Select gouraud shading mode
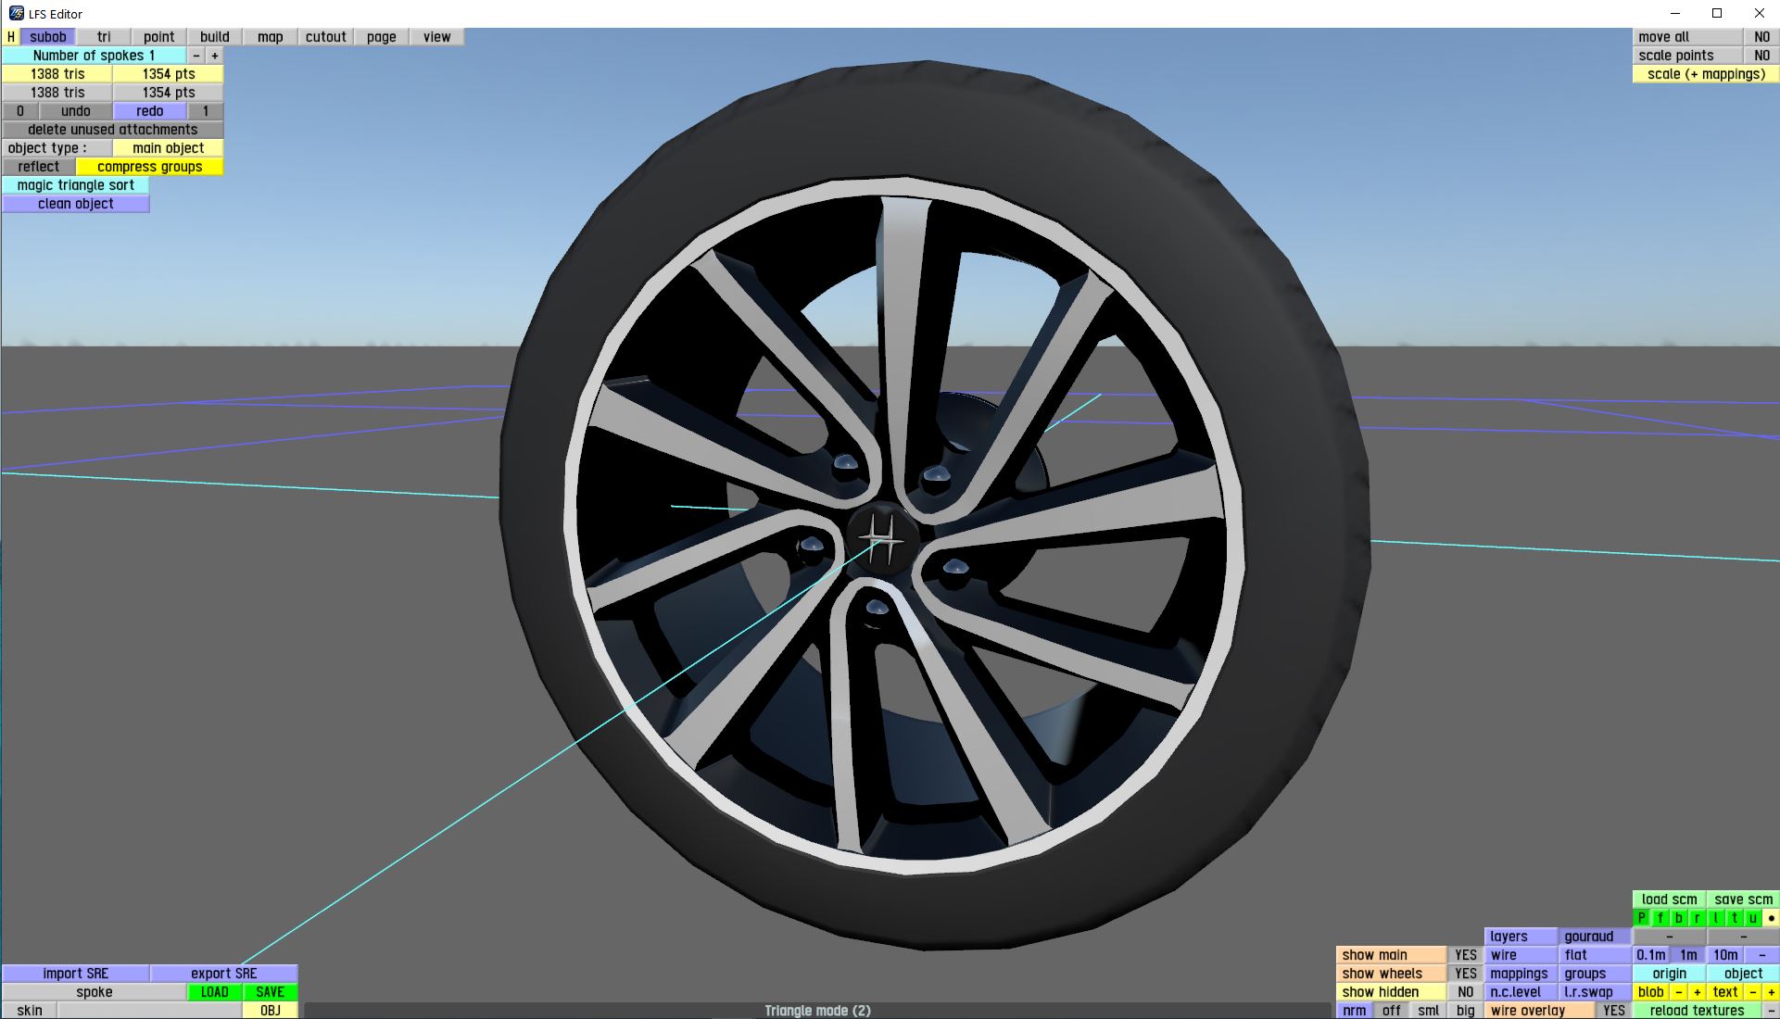This screenshot has width=1780, height=1019. tap(1588, 937)
